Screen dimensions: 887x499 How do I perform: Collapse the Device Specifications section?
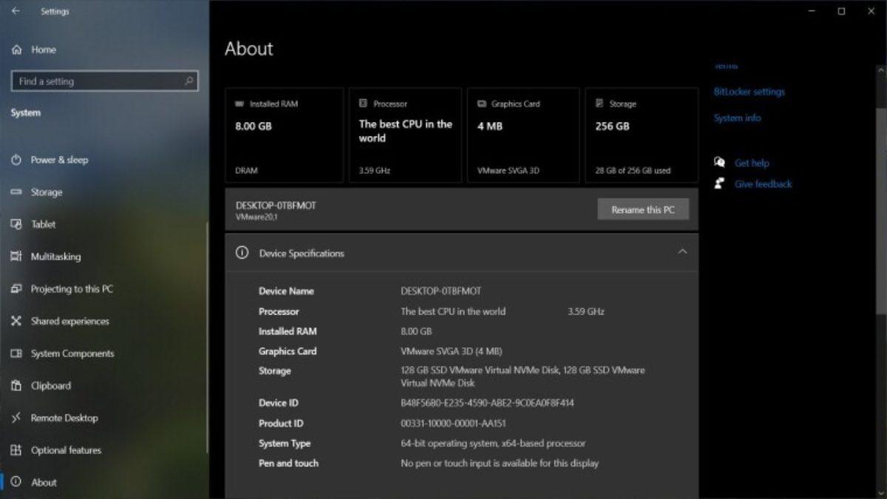click(x=684, y=253)
